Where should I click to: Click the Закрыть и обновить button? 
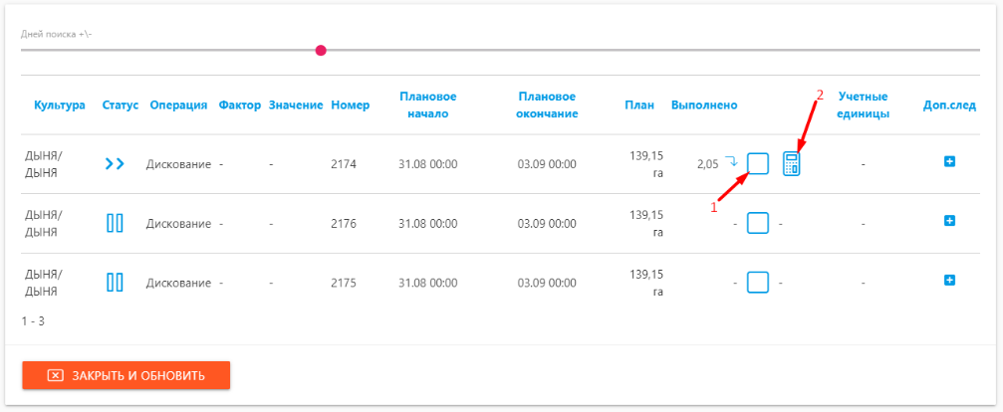coord(126,375)
